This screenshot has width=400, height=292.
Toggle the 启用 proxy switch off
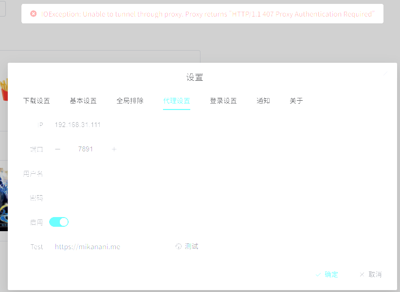point(59,222)
